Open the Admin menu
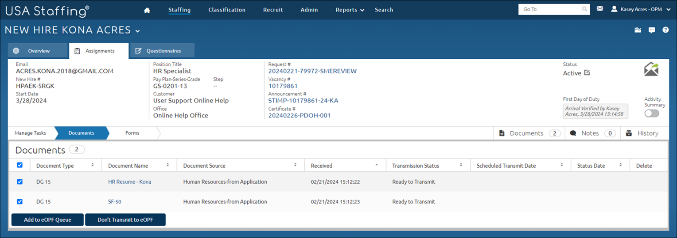Viewport: 677px width, 238px height. 309,10
